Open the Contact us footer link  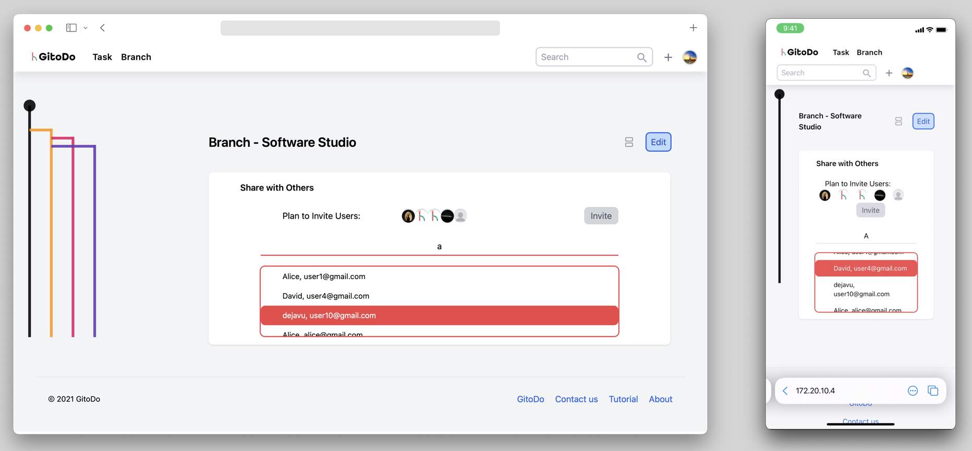[576, 399]
